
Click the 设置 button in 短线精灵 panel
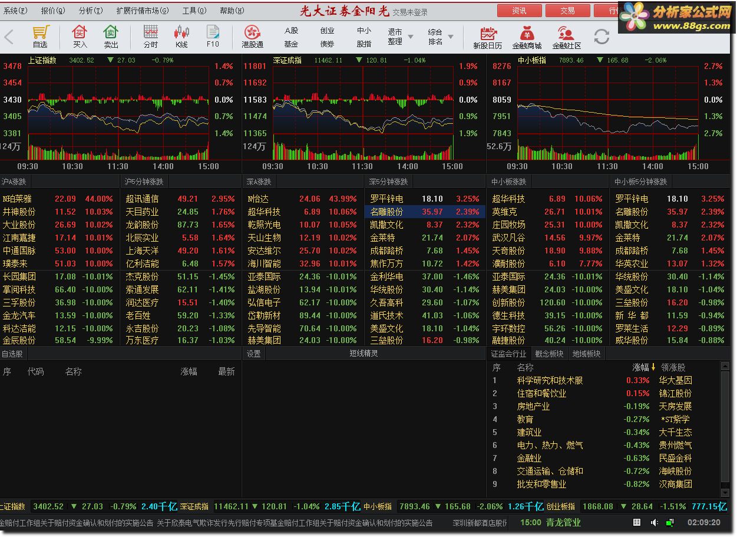coord(254,354)
